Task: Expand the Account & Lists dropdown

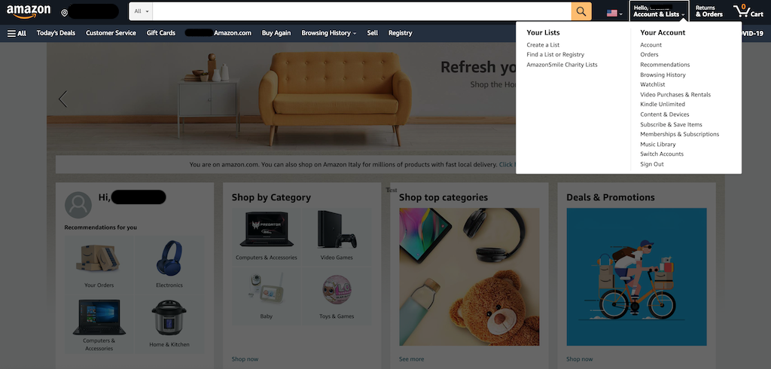Action: click(659, 11)
